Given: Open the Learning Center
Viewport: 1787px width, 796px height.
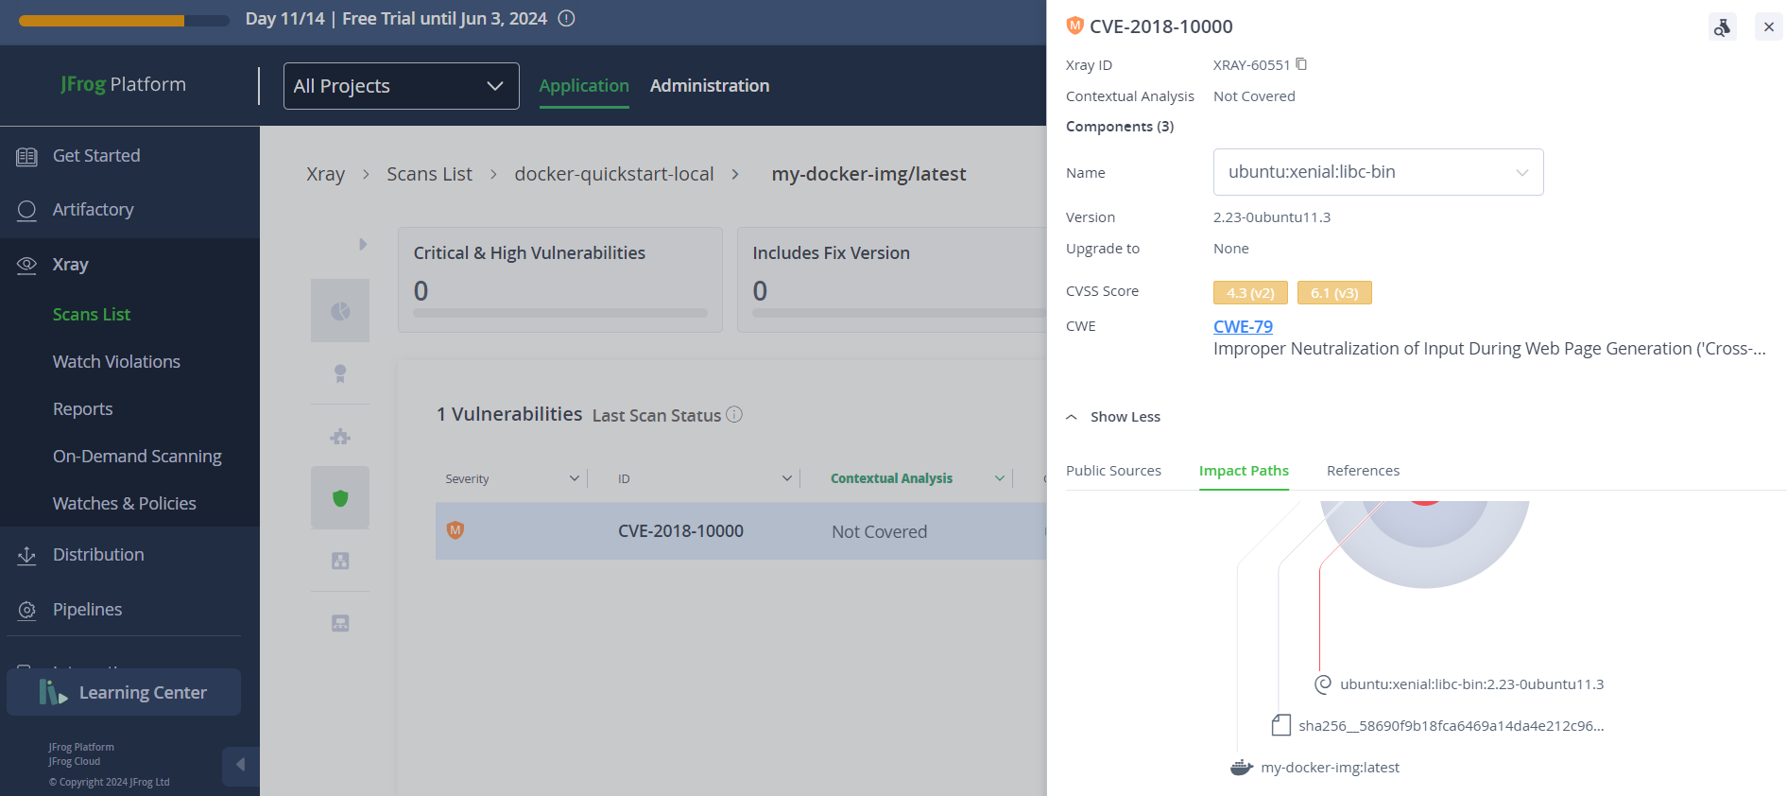Looking at the screenshot, I should coord(124,692).
